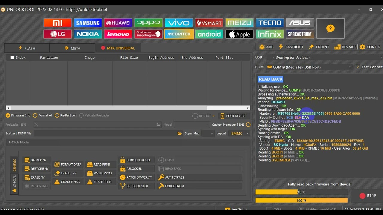Click the SET BOOT SLOT button

[x=136, y=186]
